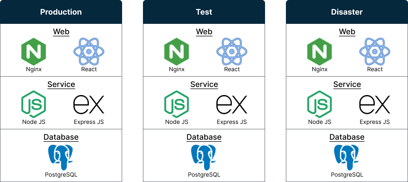This screenshot has width=408, height=182.
Task: Click the Nginx icon in Production column
Action: tap(34, 52)
